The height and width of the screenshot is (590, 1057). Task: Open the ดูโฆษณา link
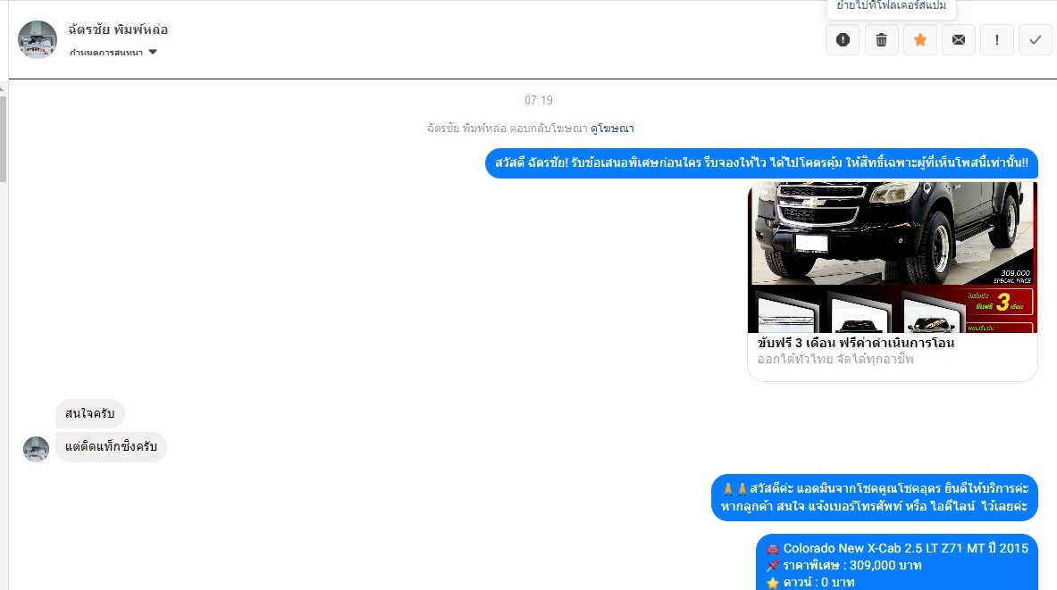(x=612, y=128)
